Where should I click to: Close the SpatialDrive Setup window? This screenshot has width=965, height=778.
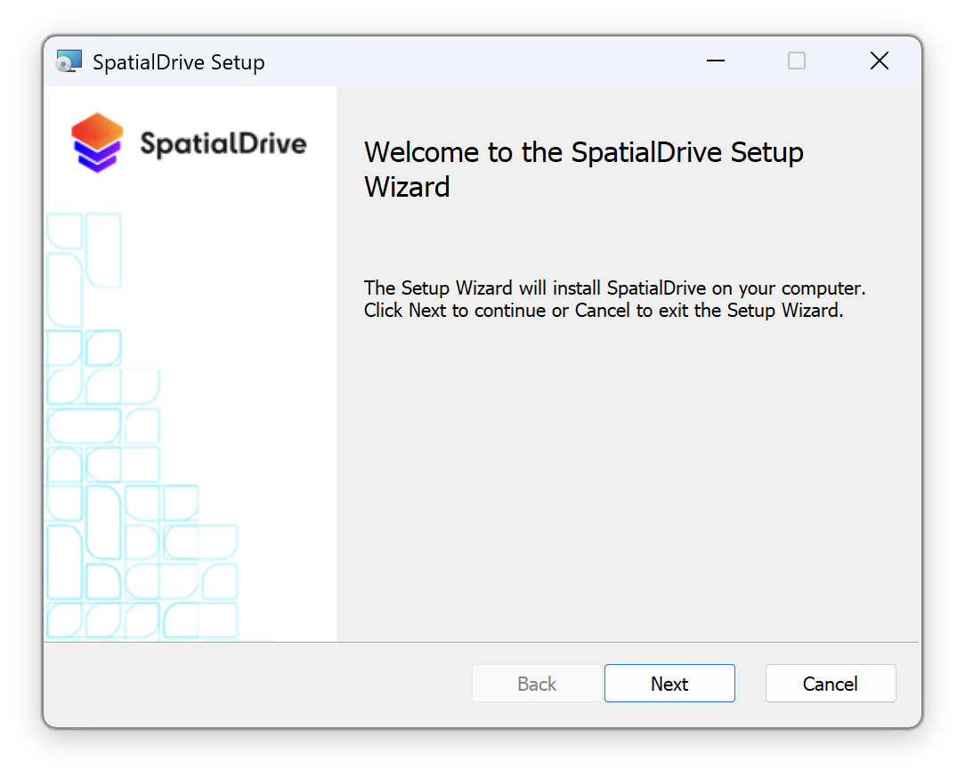[879, 61]
